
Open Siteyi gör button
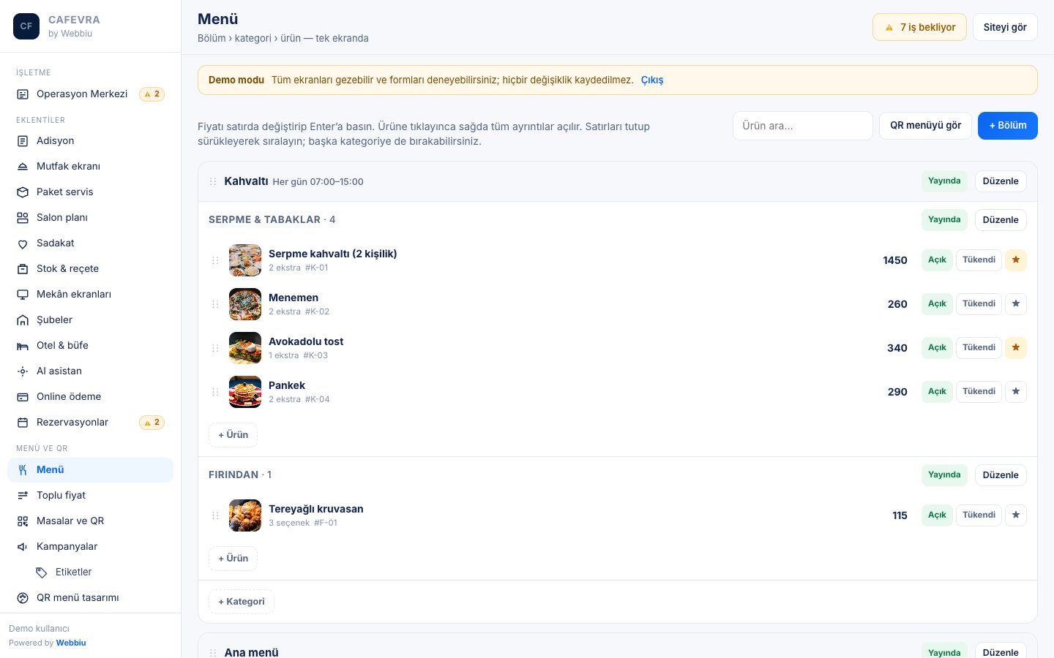point(1005,27)
